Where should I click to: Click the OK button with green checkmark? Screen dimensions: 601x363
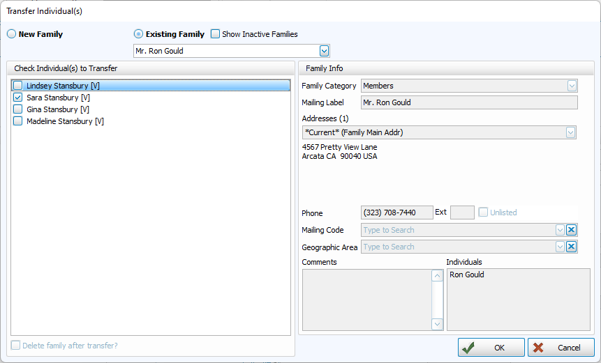pyautogui.click(x=491, y=347)
